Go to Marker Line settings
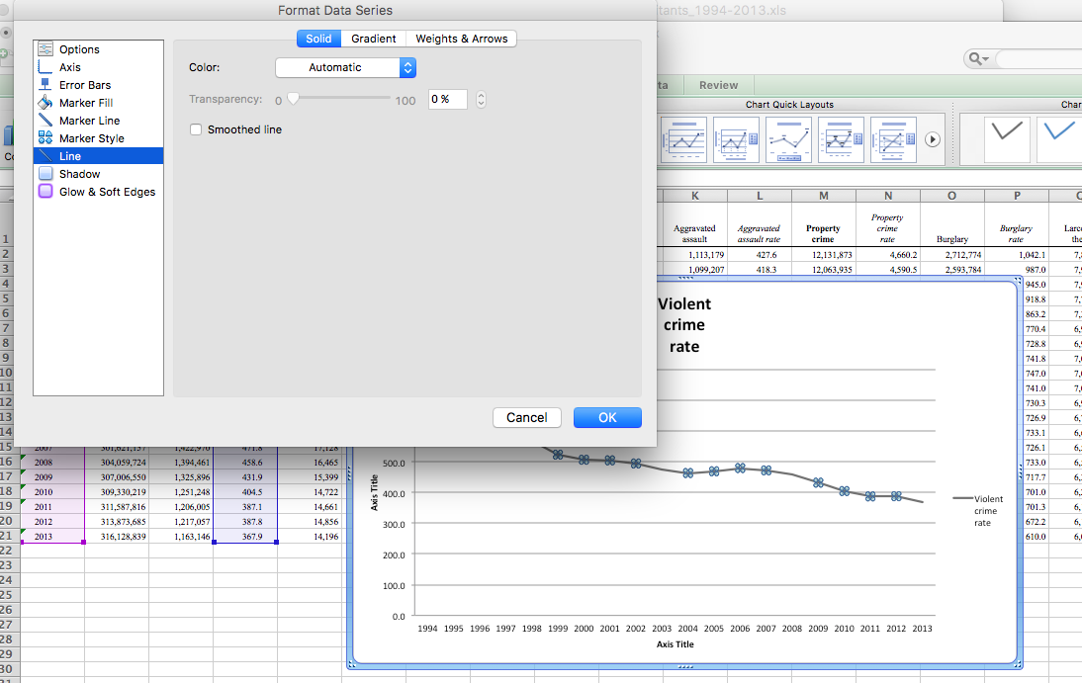This screenshot has height=683, width=1082. [x=89, y=121]
